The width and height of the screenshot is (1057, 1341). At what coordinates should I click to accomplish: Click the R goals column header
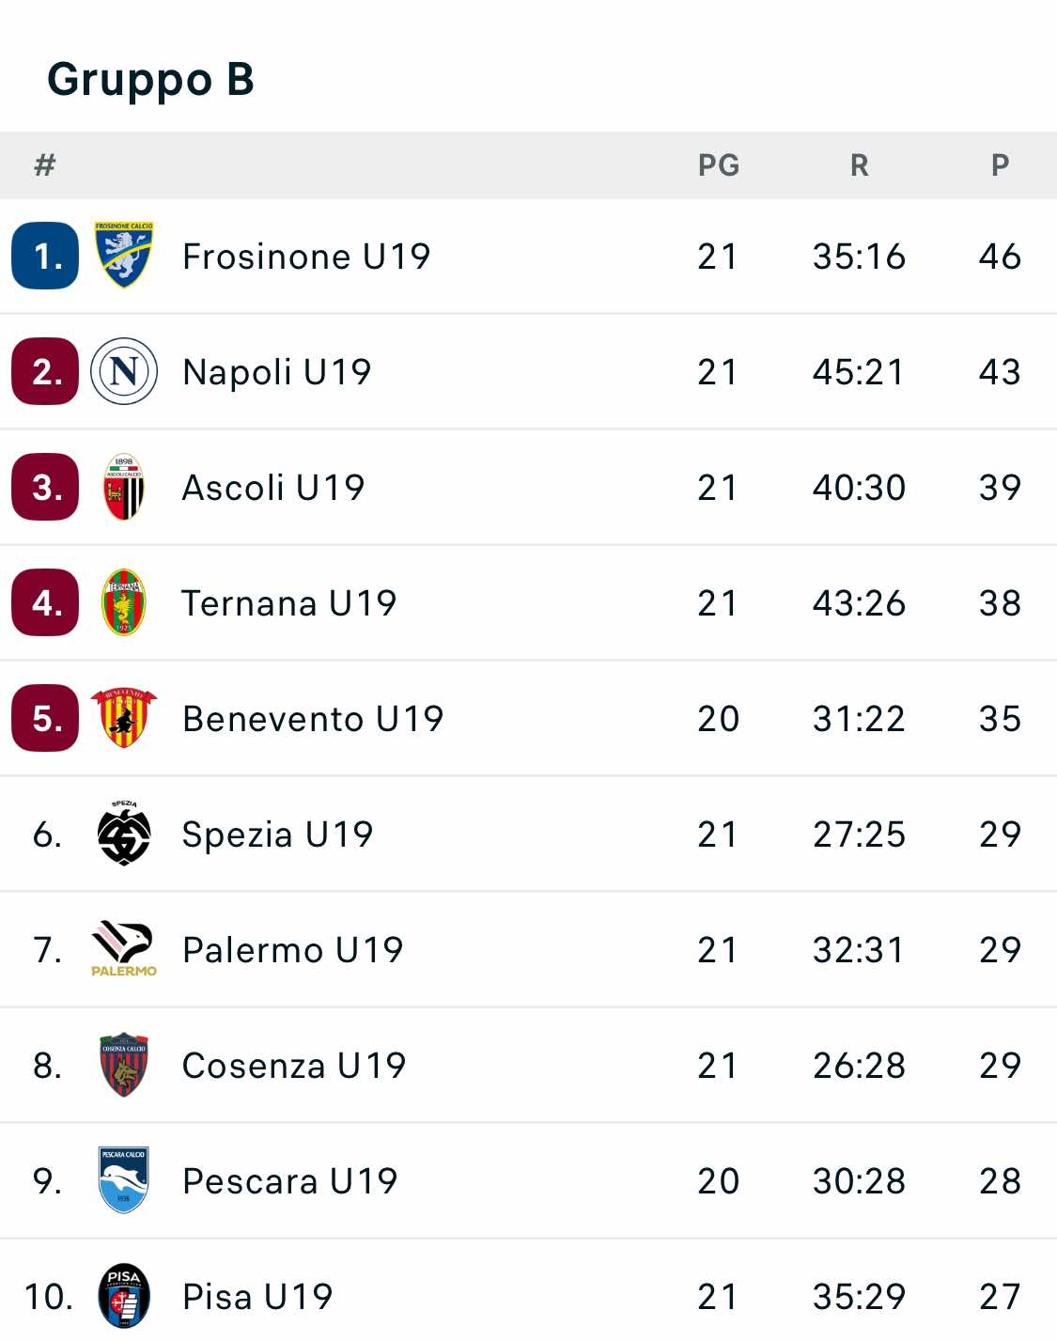pyautogui.click(x=859, y=165)
